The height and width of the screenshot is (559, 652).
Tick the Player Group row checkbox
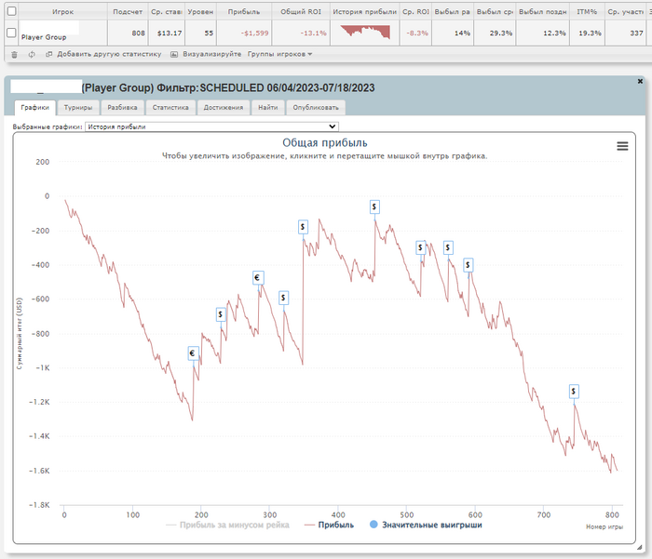11,33
